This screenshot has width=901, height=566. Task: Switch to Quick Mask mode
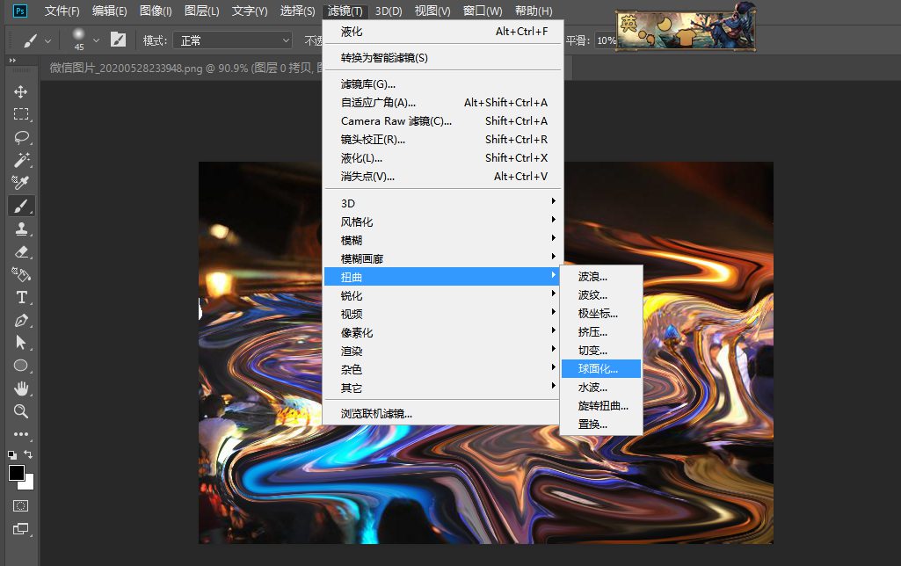pyautogui.click(x=21, y=505)
